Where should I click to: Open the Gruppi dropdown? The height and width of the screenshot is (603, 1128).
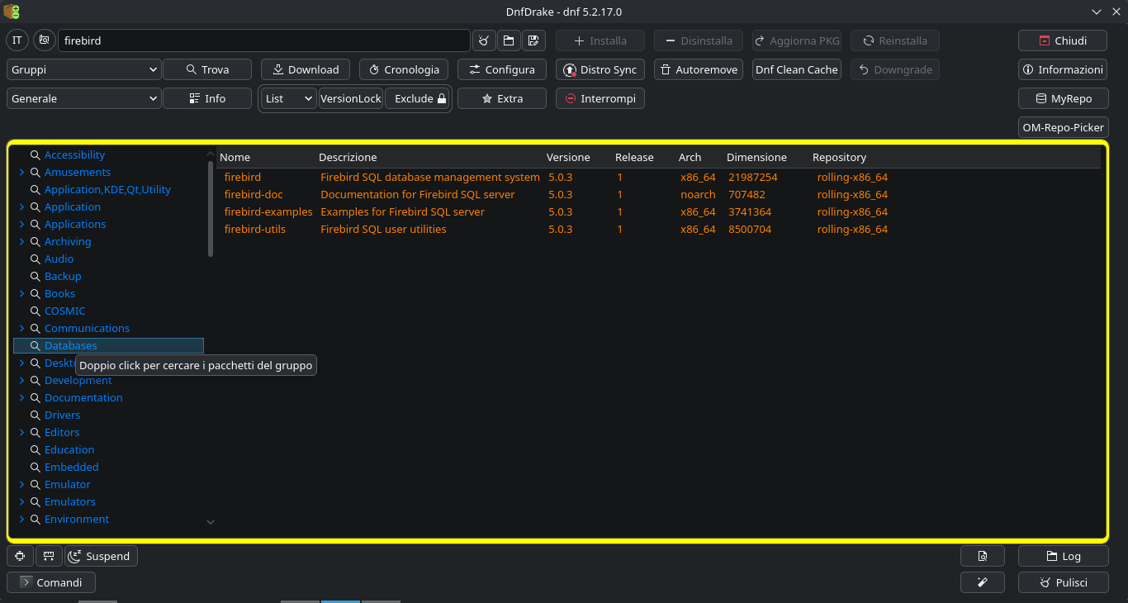point(84,69)
